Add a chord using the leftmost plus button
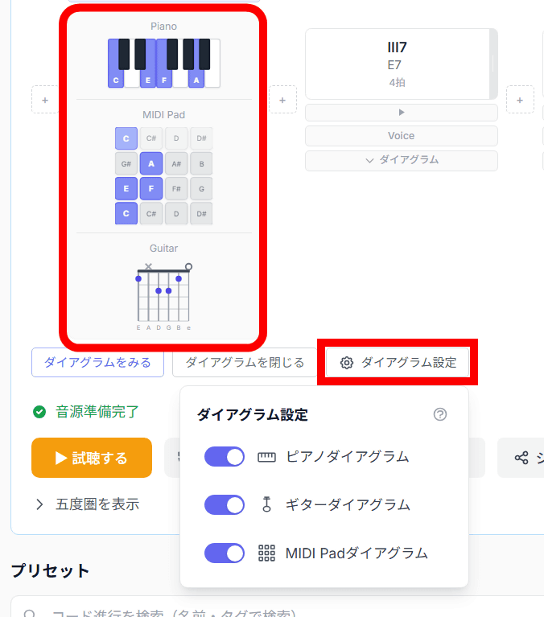544x617 pixels. coord(45,101)
